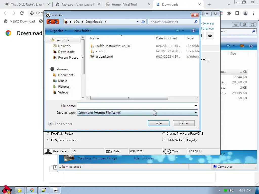This screenshot has height=194, width=259.
Task: Switch to That Dick Taste's Like tab
Action: click(27, 5)
